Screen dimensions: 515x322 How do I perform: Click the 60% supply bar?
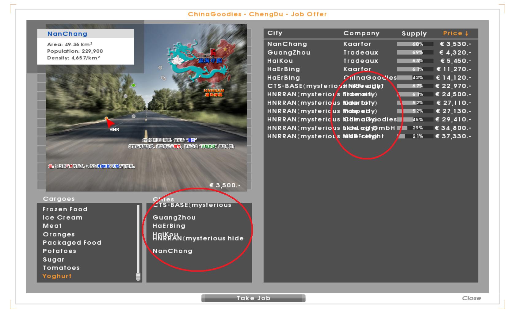(415, 44)
